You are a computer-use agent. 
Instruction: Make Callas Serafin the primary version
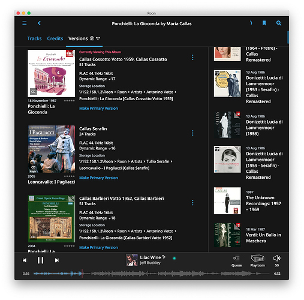click(x=98, y=178)
